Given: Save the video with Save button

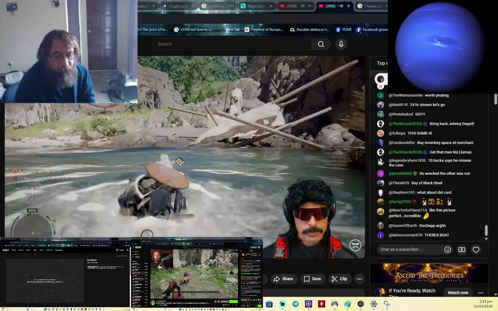Looking at the screenshot, I should [312, 279].
